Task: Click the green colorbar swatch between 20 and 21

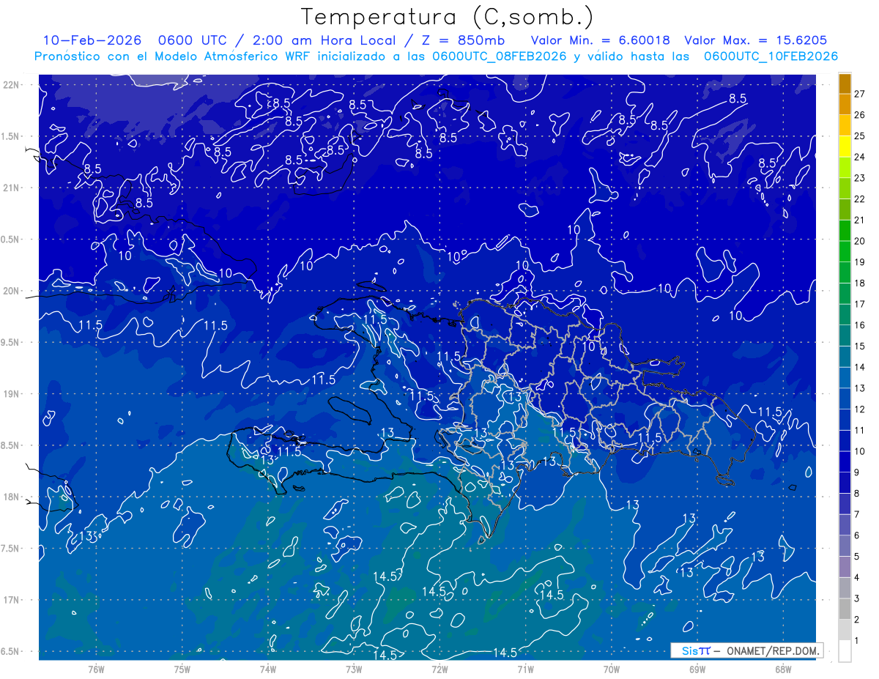Action: tap(845, 230)
